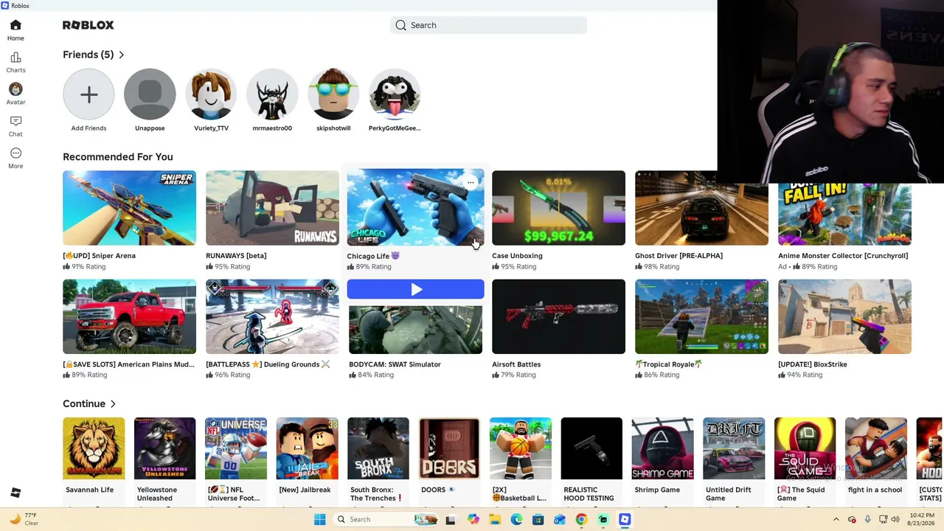
Task: Open the Sniper Arena game thumbnail
Action: (129, 208)
